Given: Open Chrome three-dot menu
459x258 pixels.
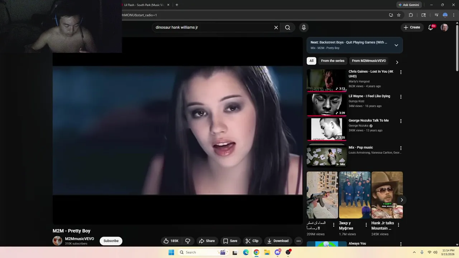Looking at the screenshot, I should tap(454, 15).
